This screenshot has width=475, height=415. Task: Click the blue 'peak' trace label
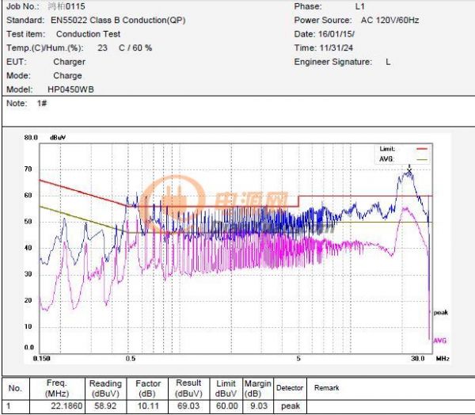[441, 313]
